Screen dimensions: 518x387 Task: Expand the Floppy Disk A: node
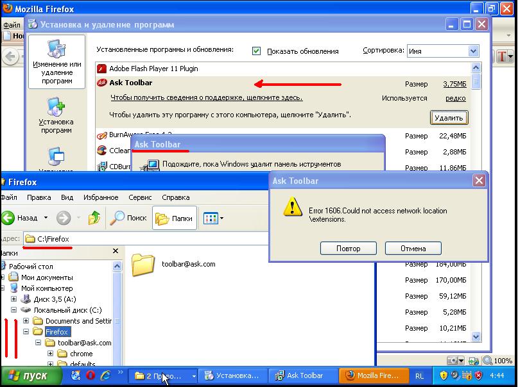13,299
